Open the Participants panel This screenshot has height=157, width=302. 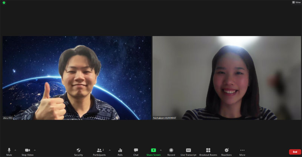point(99,152)
